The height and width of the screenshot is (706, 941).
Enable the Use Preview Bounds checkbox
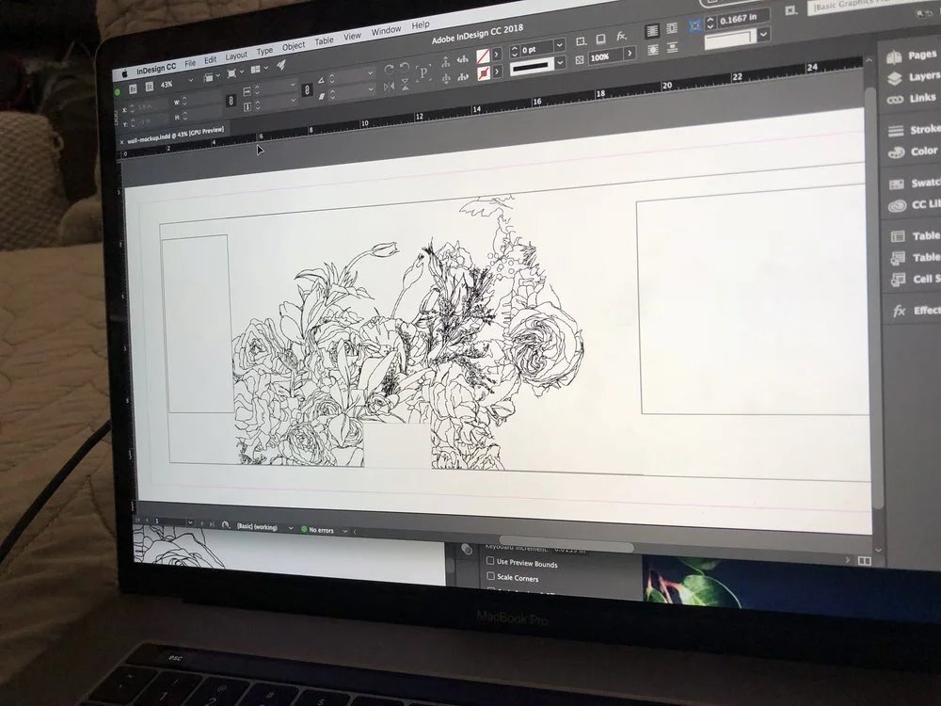click(490, 561)
